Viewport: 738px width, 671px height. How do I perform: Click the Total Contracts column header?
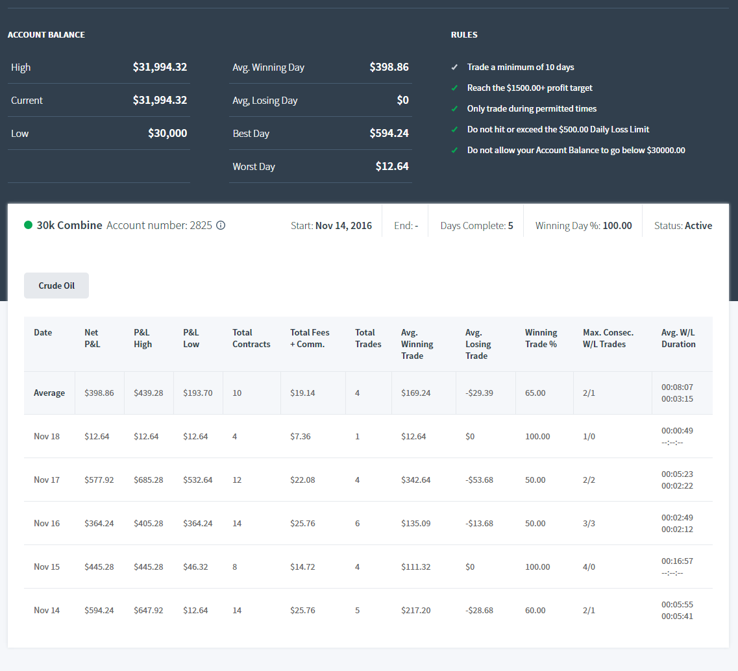tap(251, 338)
